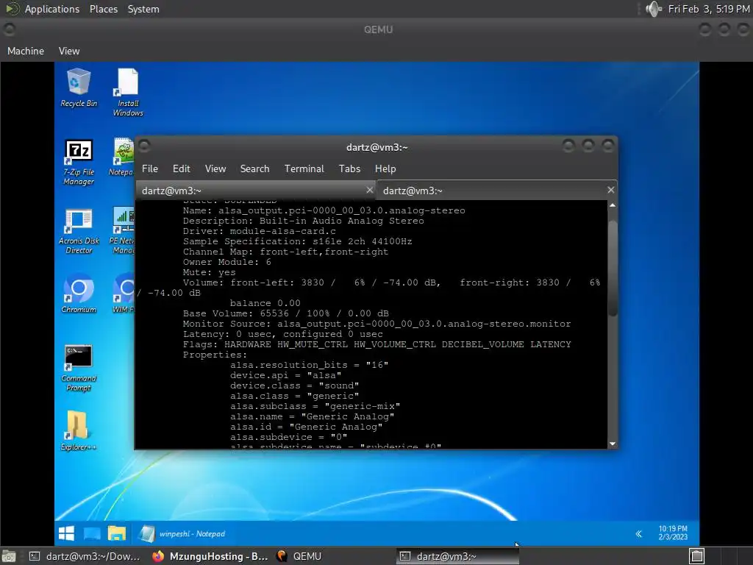753x565 pixels.
Task: Open the WIM desktop shortcut icon
Action: tap(124, 293)
